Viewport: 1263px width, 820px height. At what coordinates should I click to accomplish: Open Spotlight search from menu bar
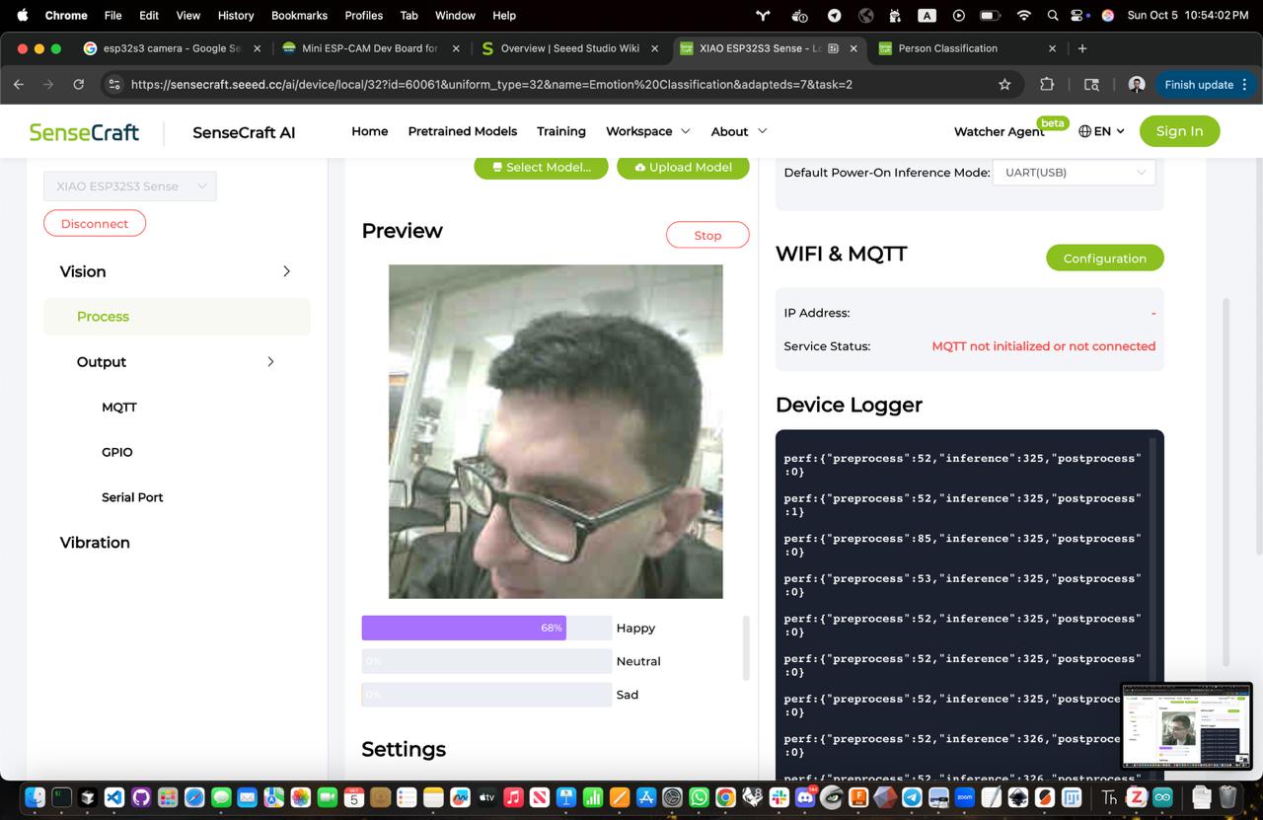[1052, 15]
